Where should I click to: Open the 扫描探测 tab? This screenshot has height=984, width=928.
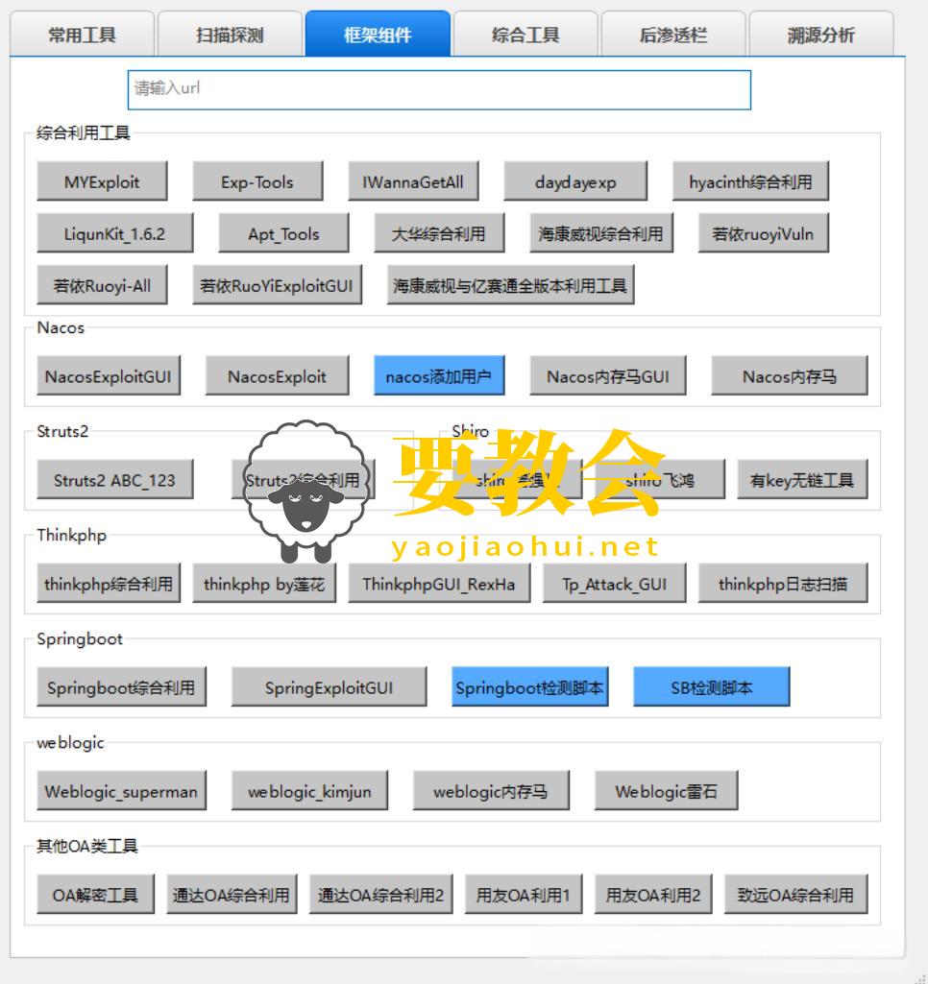pyautogui.click(x=230, y=35)
